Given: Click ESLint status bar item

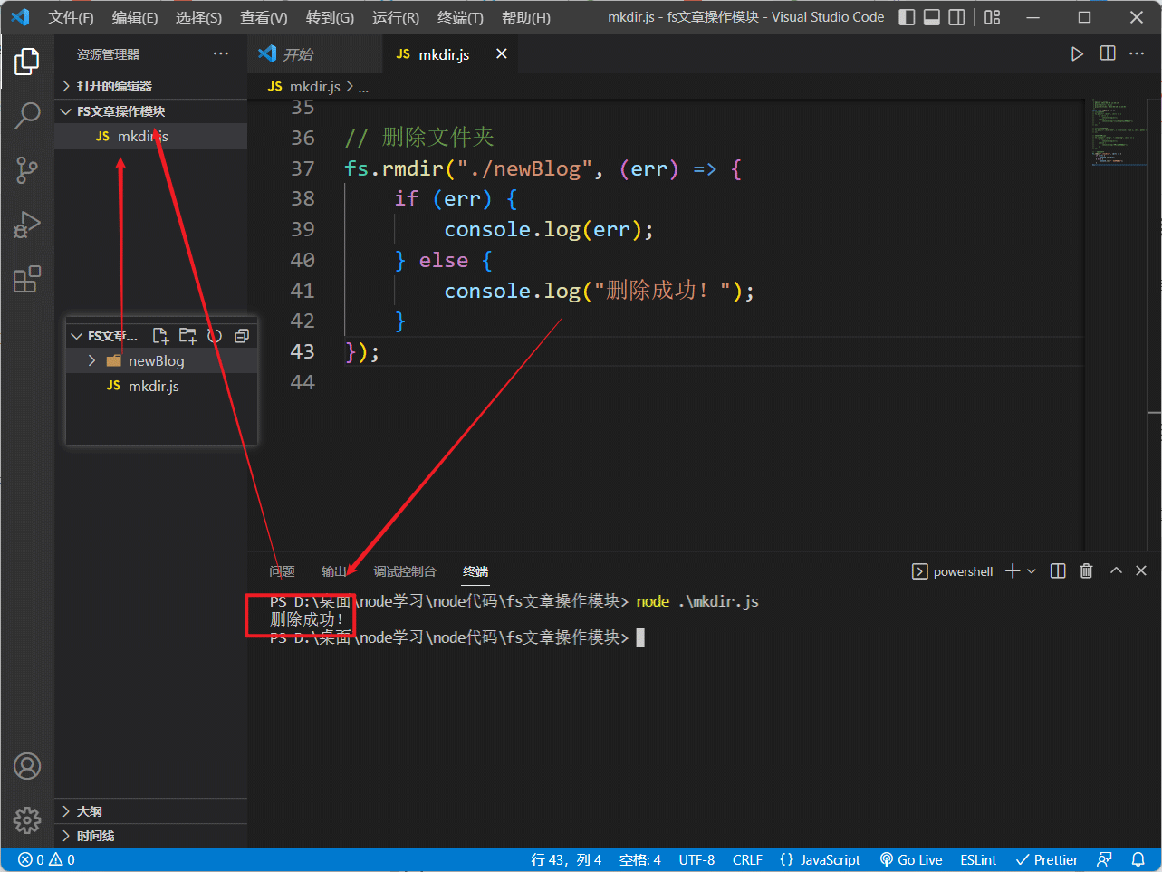Looking at the screenshot, I should pyautogui.click(x=978, y=859).
